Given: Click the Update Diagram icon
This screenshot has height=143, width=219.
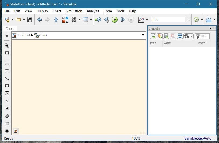Looking at the screenshot, I should [98, 20].
